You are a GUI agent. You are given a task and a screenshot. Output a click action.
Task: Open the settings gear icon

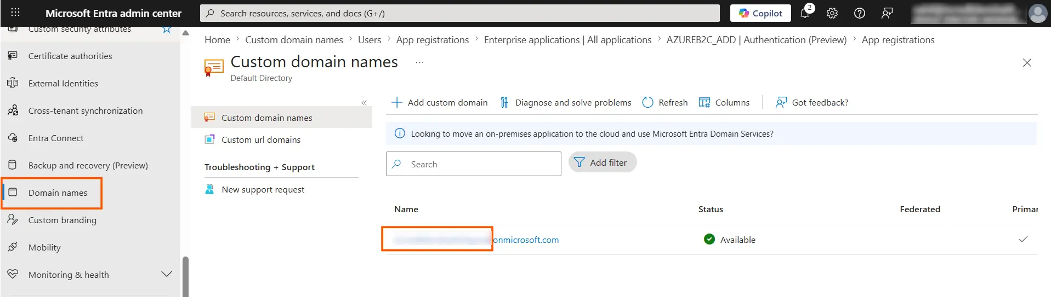click(832, 13)
